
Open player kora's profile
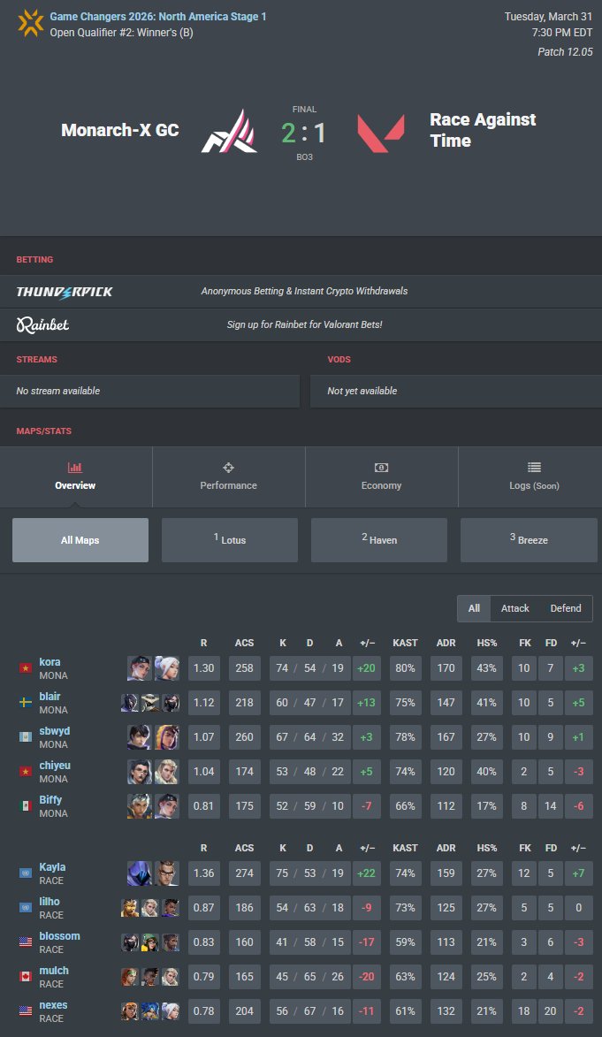pos(50,662)
